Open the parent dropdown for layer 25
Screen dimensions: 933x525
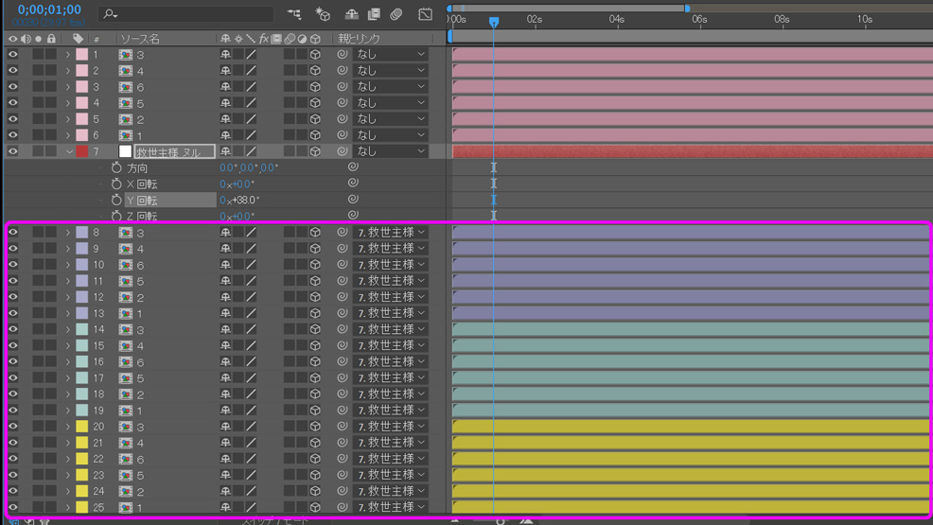[x=390, y=507]
